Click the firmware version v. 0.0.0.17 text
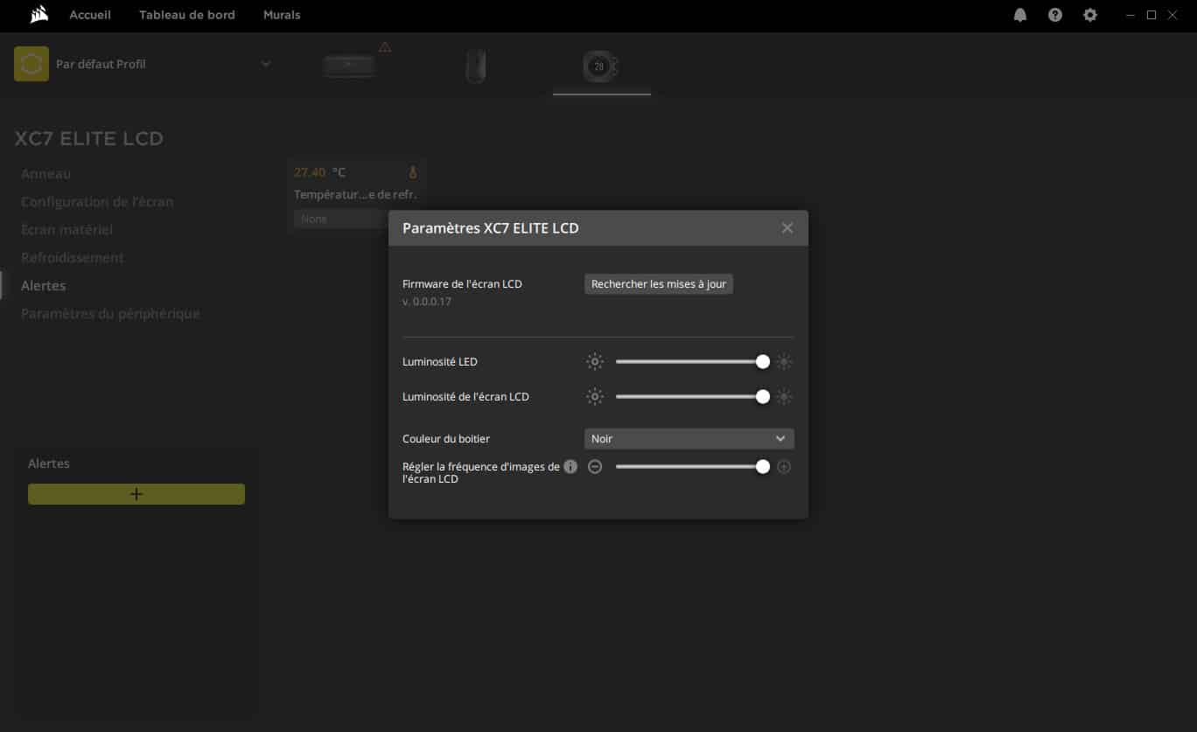This screenshot has width=1197, height=732. pyautogui.click(x=427, y=302)
